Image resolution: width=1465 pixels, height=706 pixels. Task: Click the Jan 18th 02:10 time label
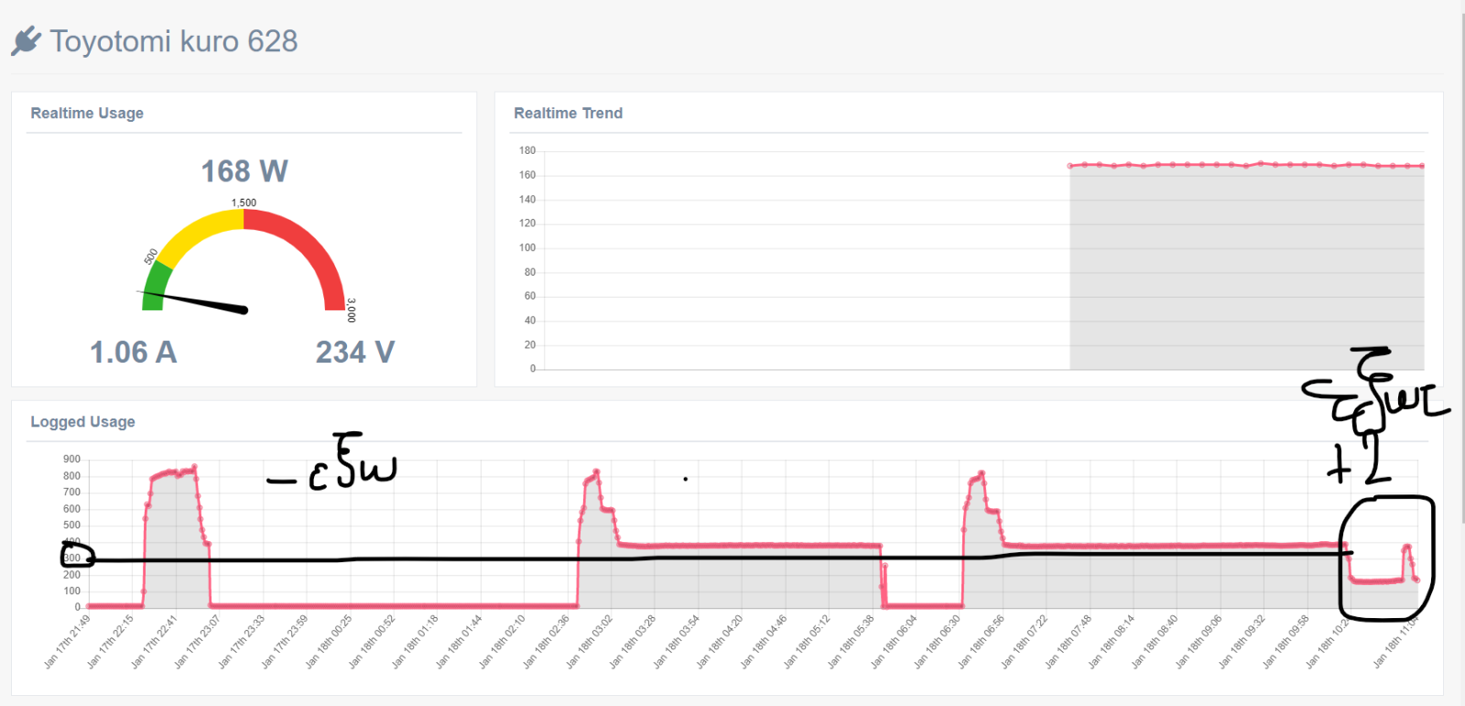[503, 641]
